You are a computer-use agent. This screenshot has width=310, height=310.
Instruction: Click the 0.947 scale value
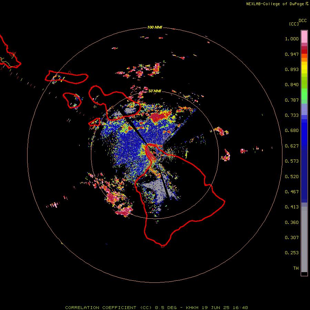click(x=292, y=54)
